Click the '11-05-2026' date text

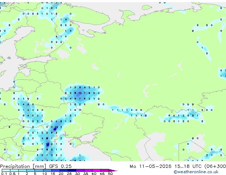click(x=155, y=166)
